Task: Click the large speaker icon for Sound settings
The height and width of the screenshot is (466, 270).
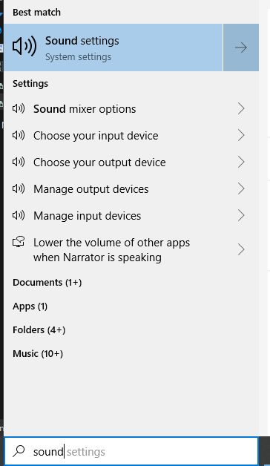Action: tap(24, 46)
